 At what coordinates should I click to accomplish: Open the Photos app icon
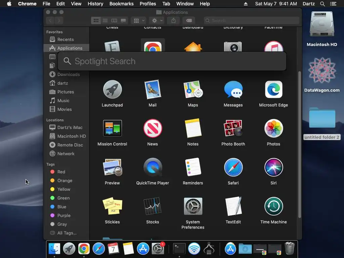click(273, 128)
